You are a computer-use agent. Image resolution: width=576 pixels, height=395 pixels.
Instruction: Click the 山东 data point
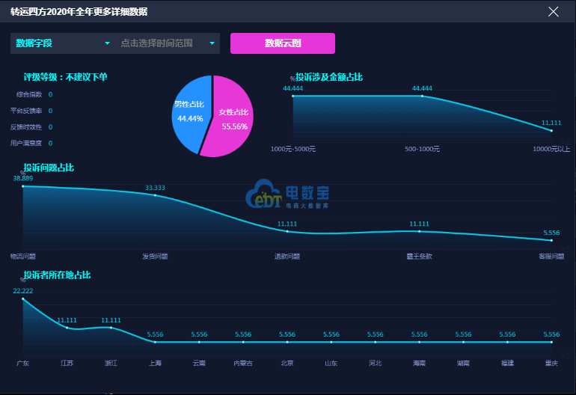coord(331,342)
